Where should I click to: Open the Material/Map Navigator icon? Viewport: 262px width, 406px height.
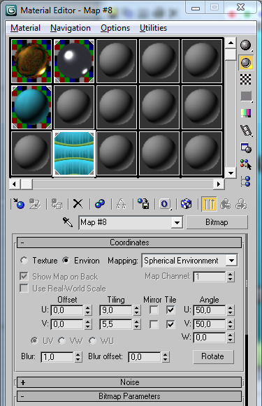[246, 181]
